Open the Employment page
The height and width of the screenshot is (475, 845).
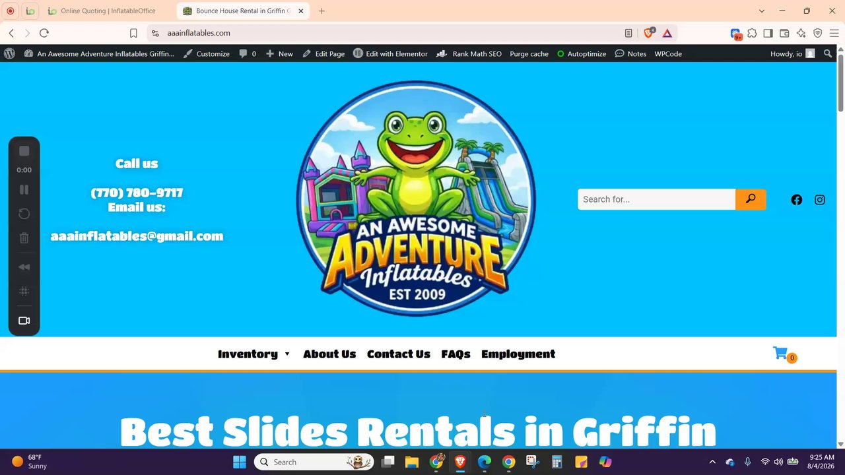click(x=518, y=354)
